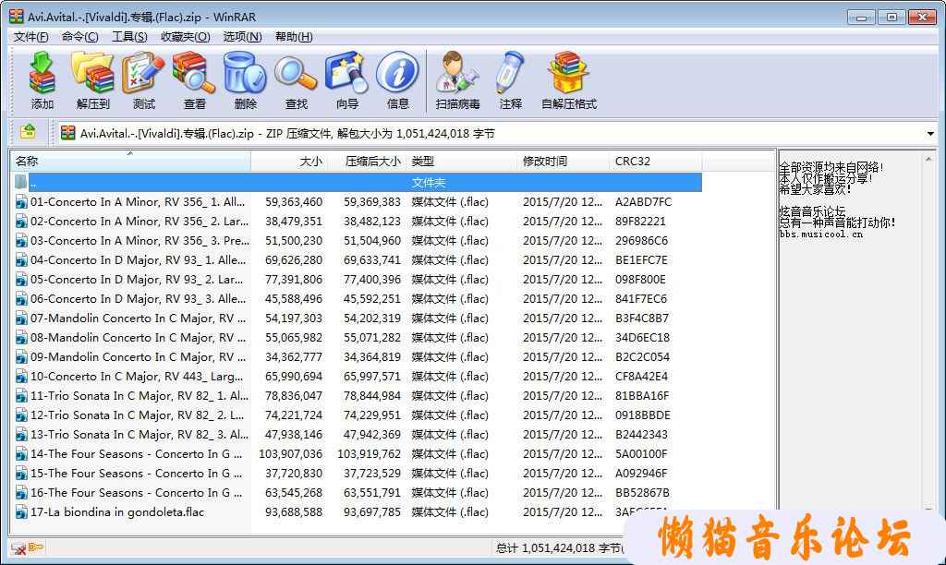This screenshot has height=565, width=946.
Task: Open the 收藏夹(O) menu
Action: pyautogui.click(x=185, y=37)
